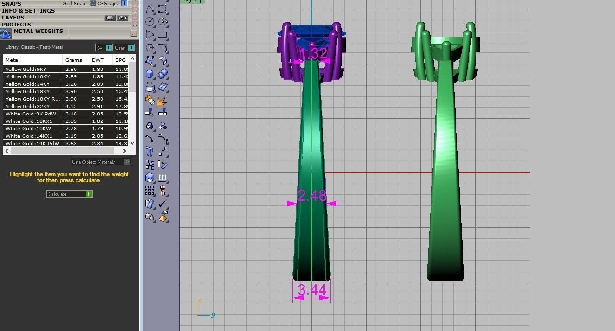Sort by the DWT column header
This screenshot has height=331, width=615.
pyautogui.click(x=101, y=60)
